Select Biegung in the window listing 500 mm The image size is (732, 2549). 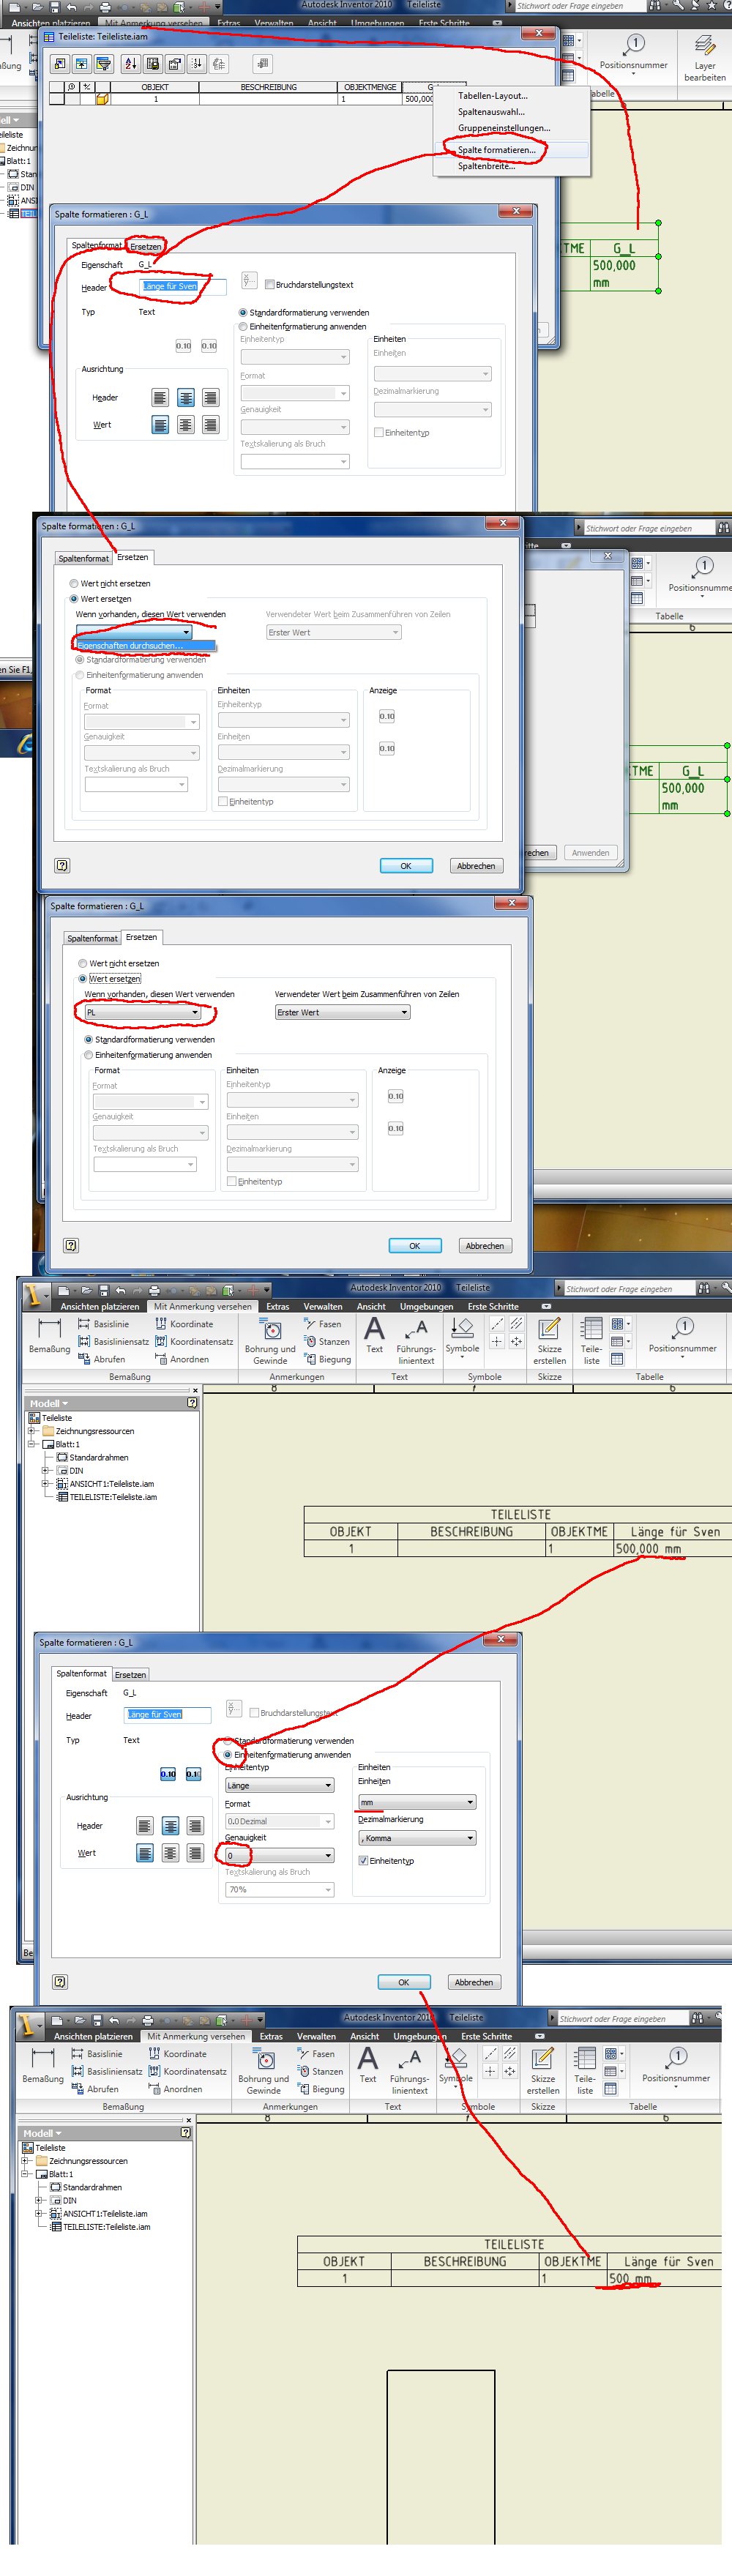point(321,2090)
